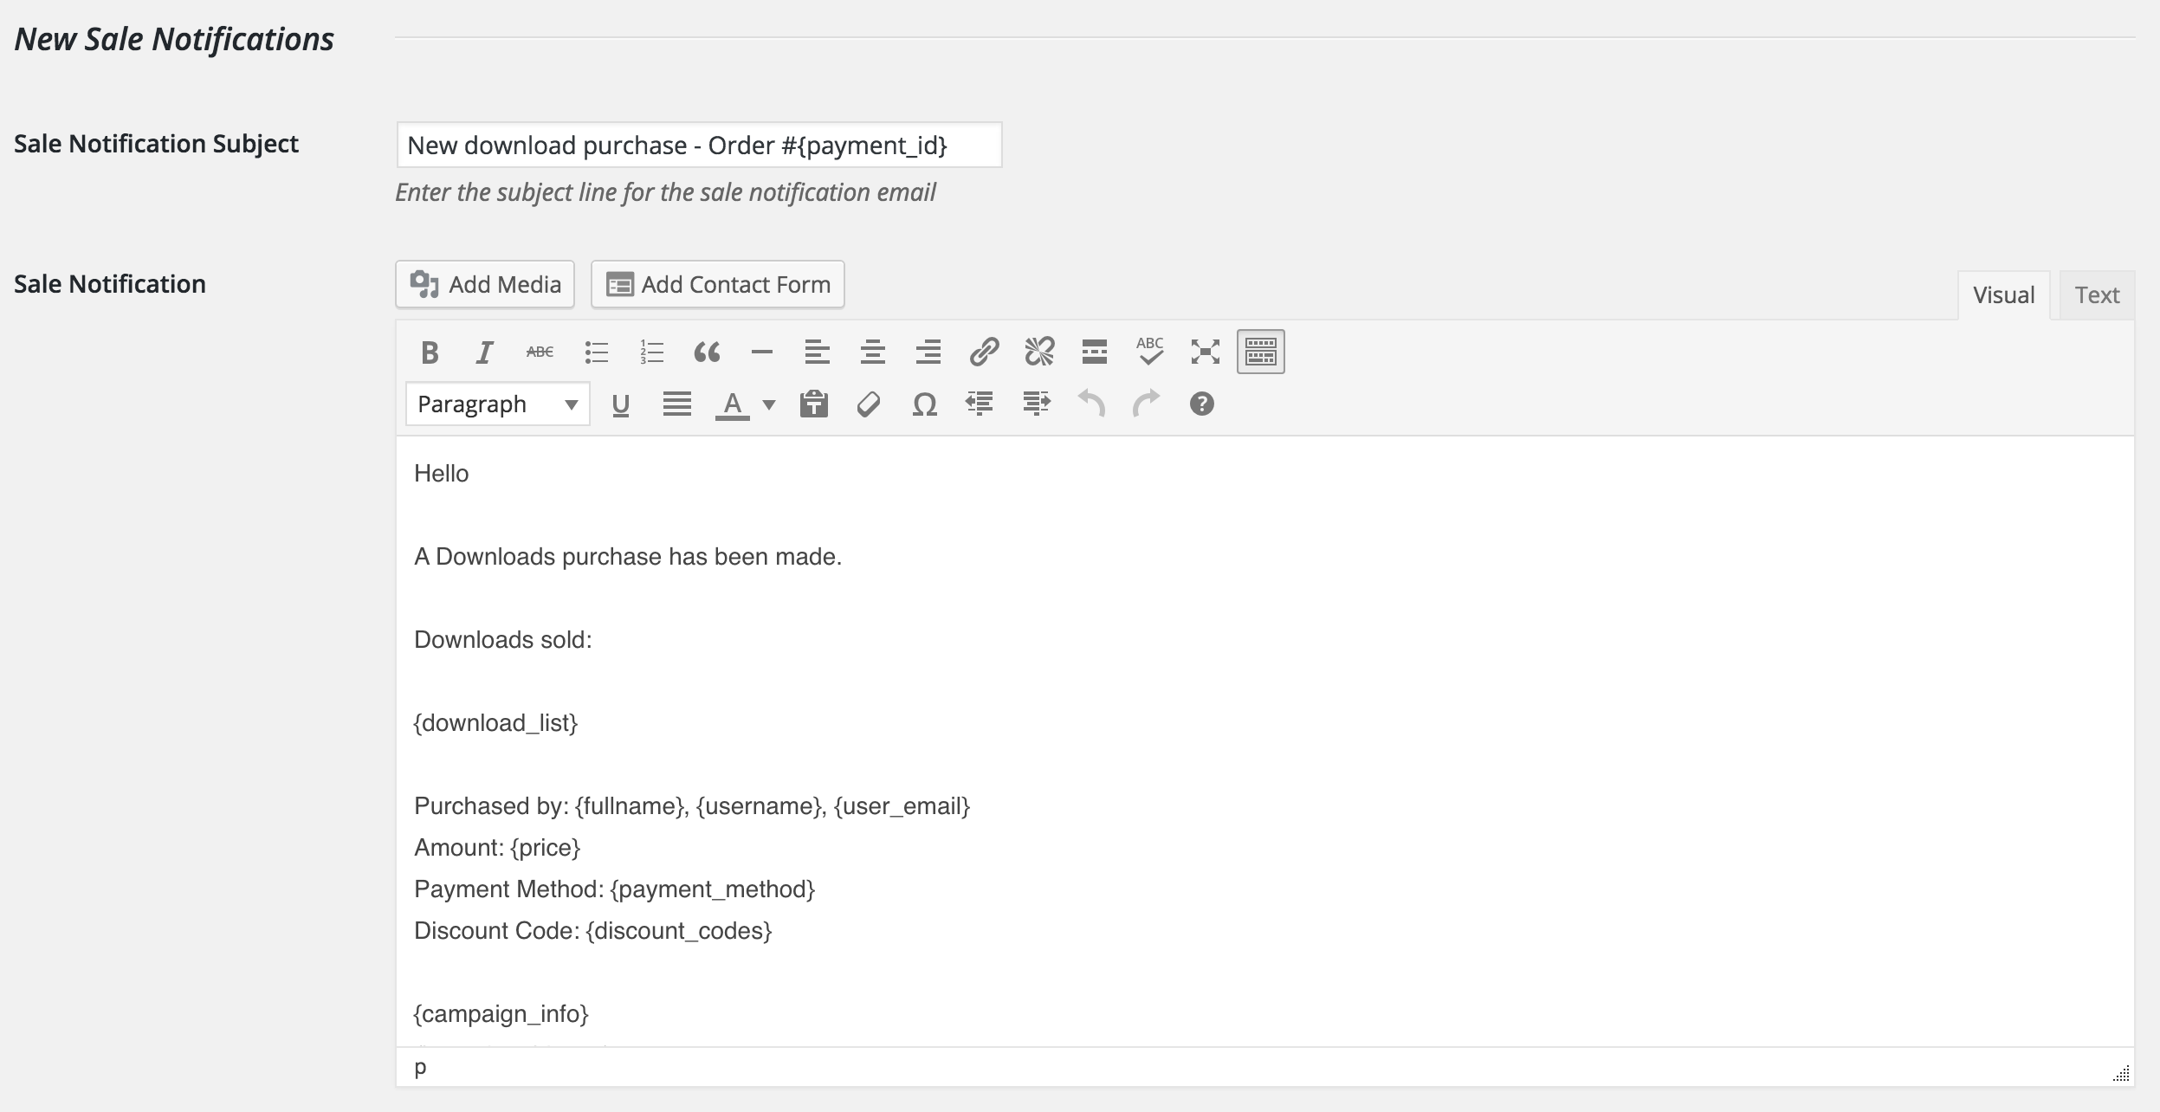Click the text color A swatch
The height and width of the screenshot is (1112, 2160).
click(x=733, y=404)
